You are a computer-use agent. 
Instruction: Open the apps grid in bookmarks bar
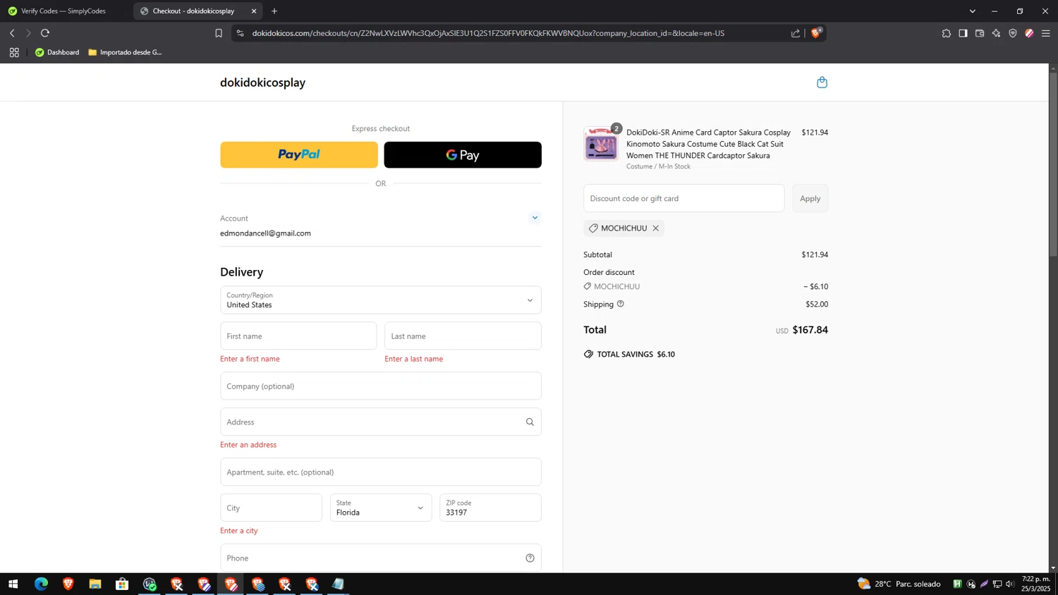point(14,52)
